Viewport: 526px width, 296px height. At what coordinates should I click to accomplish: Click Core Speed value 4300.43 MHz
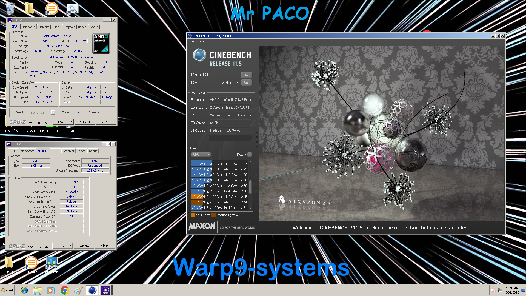pos(43,87)
